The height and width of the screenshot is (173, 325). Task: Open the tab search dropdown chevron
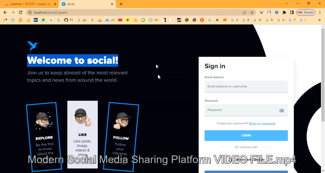point(287,4)
